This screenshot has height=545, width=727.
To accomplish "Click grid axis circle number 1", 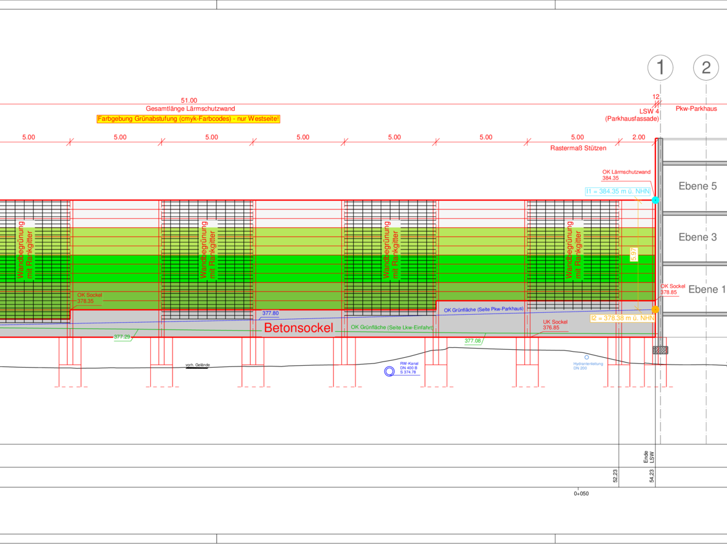I will tap(660, 67).
